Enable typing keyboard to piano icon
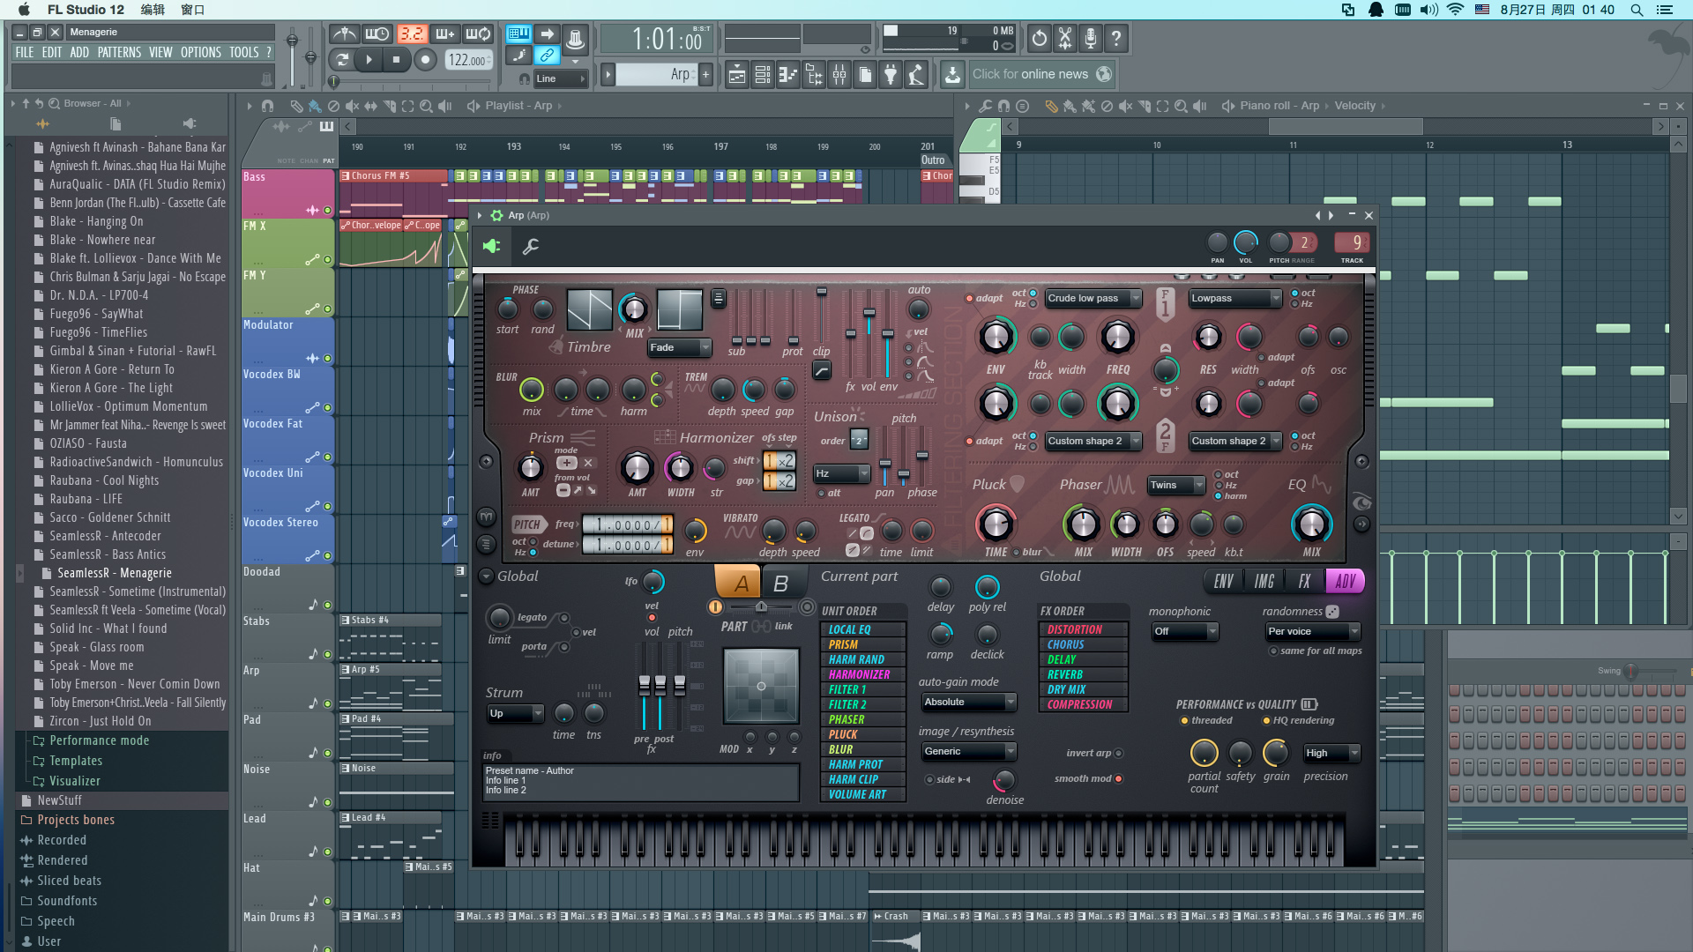 tap(518, 34)
